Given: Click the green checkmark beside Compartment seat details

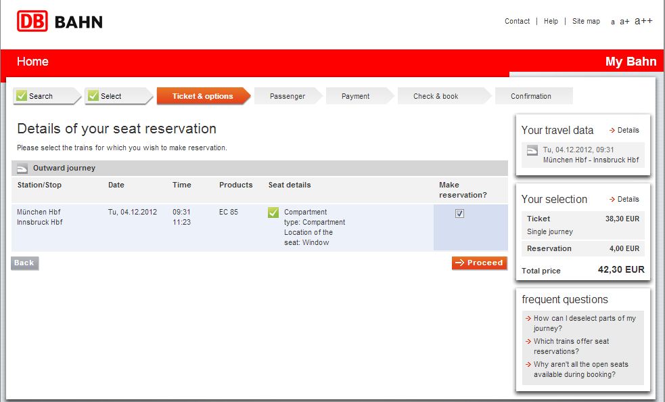Looking at the screenshot, I should pyautogui.click(x=273, y=213).
